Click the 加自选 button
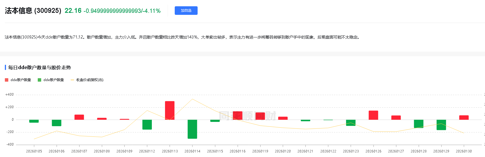The height and width of the screenshot is (157, 485). click(x=186, y=11)
